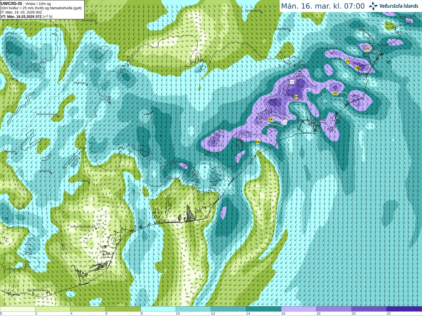Viewport: 422px width, 316px height.
Task: Click the Skaftafell station label
Action: pyautogui.click(x=173, y=178)
